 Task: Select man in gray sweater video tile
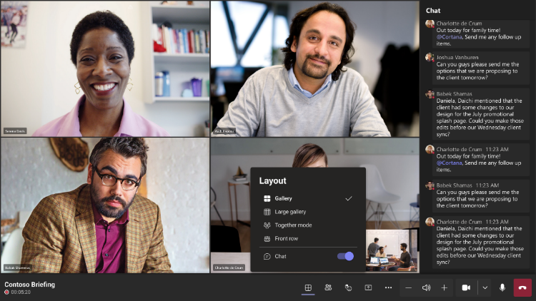(315, 68)
